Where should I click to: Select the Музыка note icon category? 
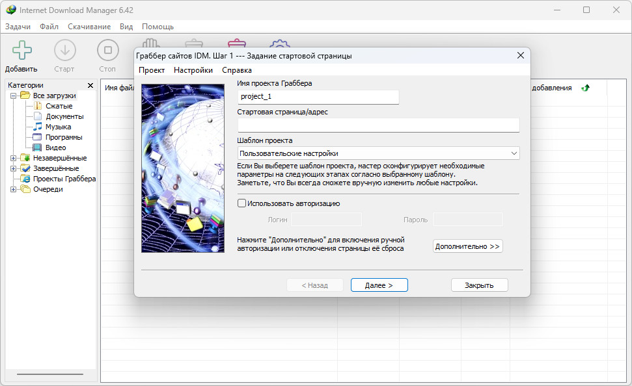(38, 126)
